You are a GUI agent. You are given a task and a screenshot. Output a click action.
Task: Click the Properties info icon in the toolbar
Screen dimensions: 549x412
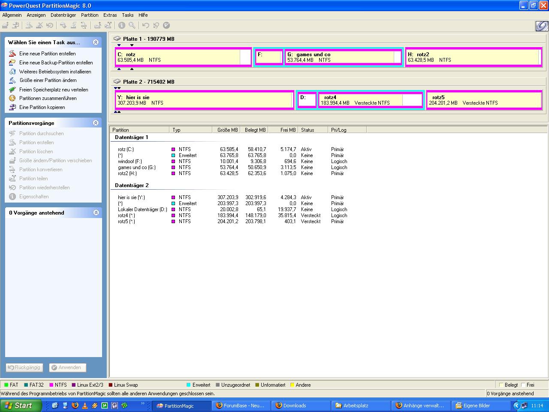(122, 25)
